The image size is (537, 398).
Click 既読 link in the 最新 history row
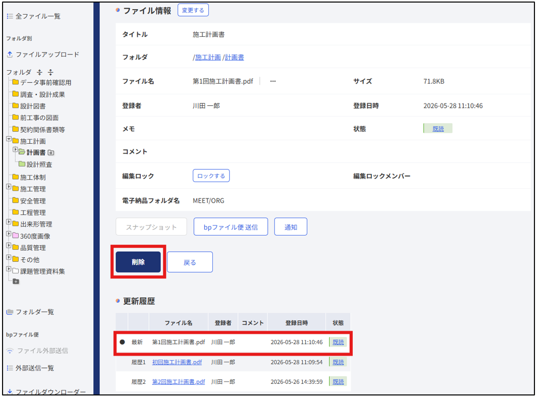click(338, 342)
